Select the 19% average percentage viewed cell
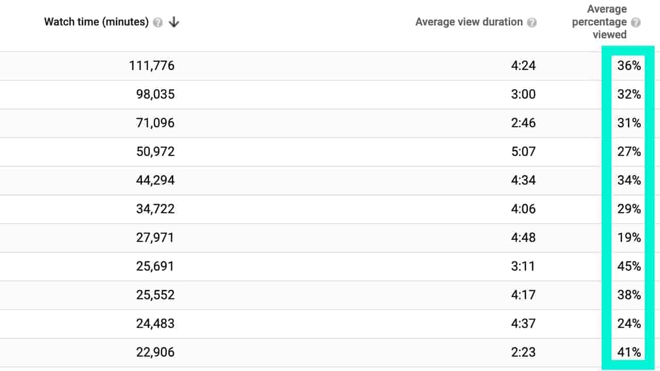660x371 pixels. point(629,238)
